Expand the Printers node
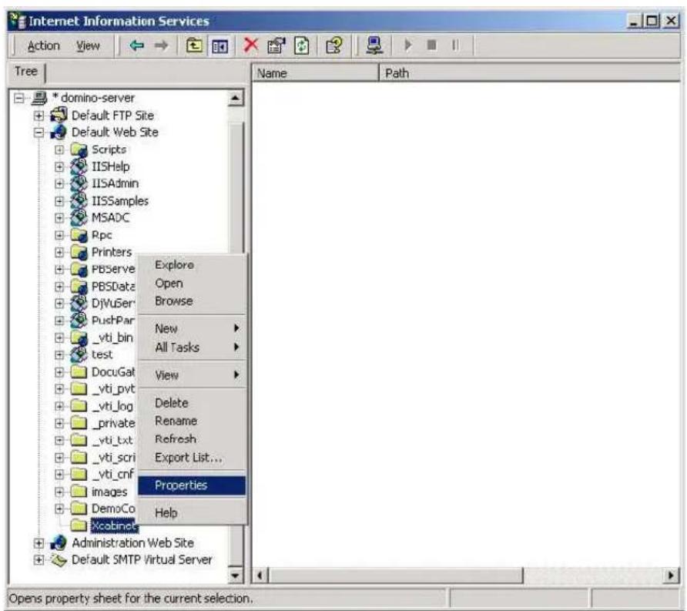Screen dimensions: 687x611 click(59, 253)
